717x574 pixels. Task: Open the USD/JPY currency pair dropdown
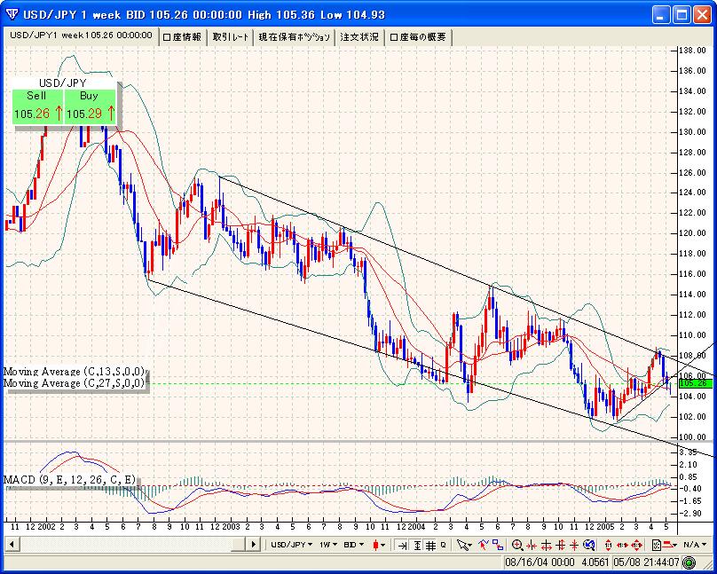(x=292, y=545)
